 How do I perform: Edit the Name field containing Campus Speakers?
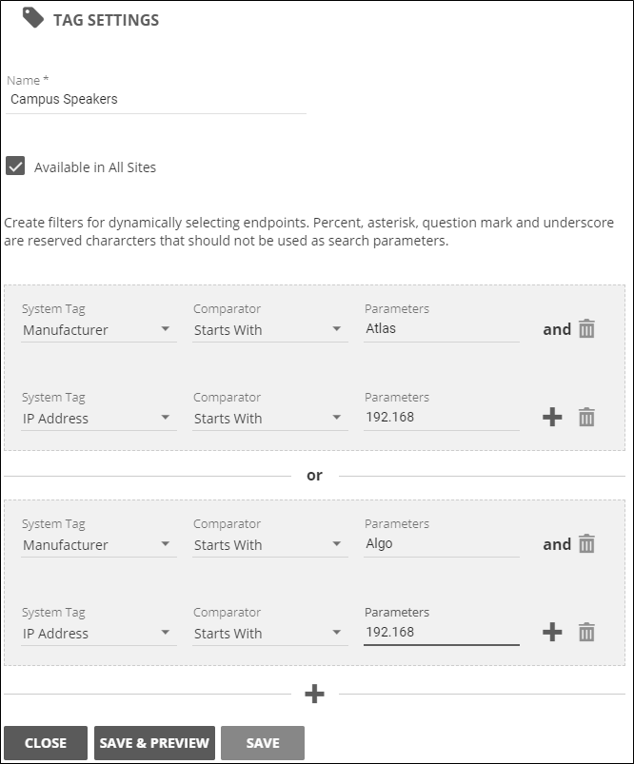click(155, 99)
